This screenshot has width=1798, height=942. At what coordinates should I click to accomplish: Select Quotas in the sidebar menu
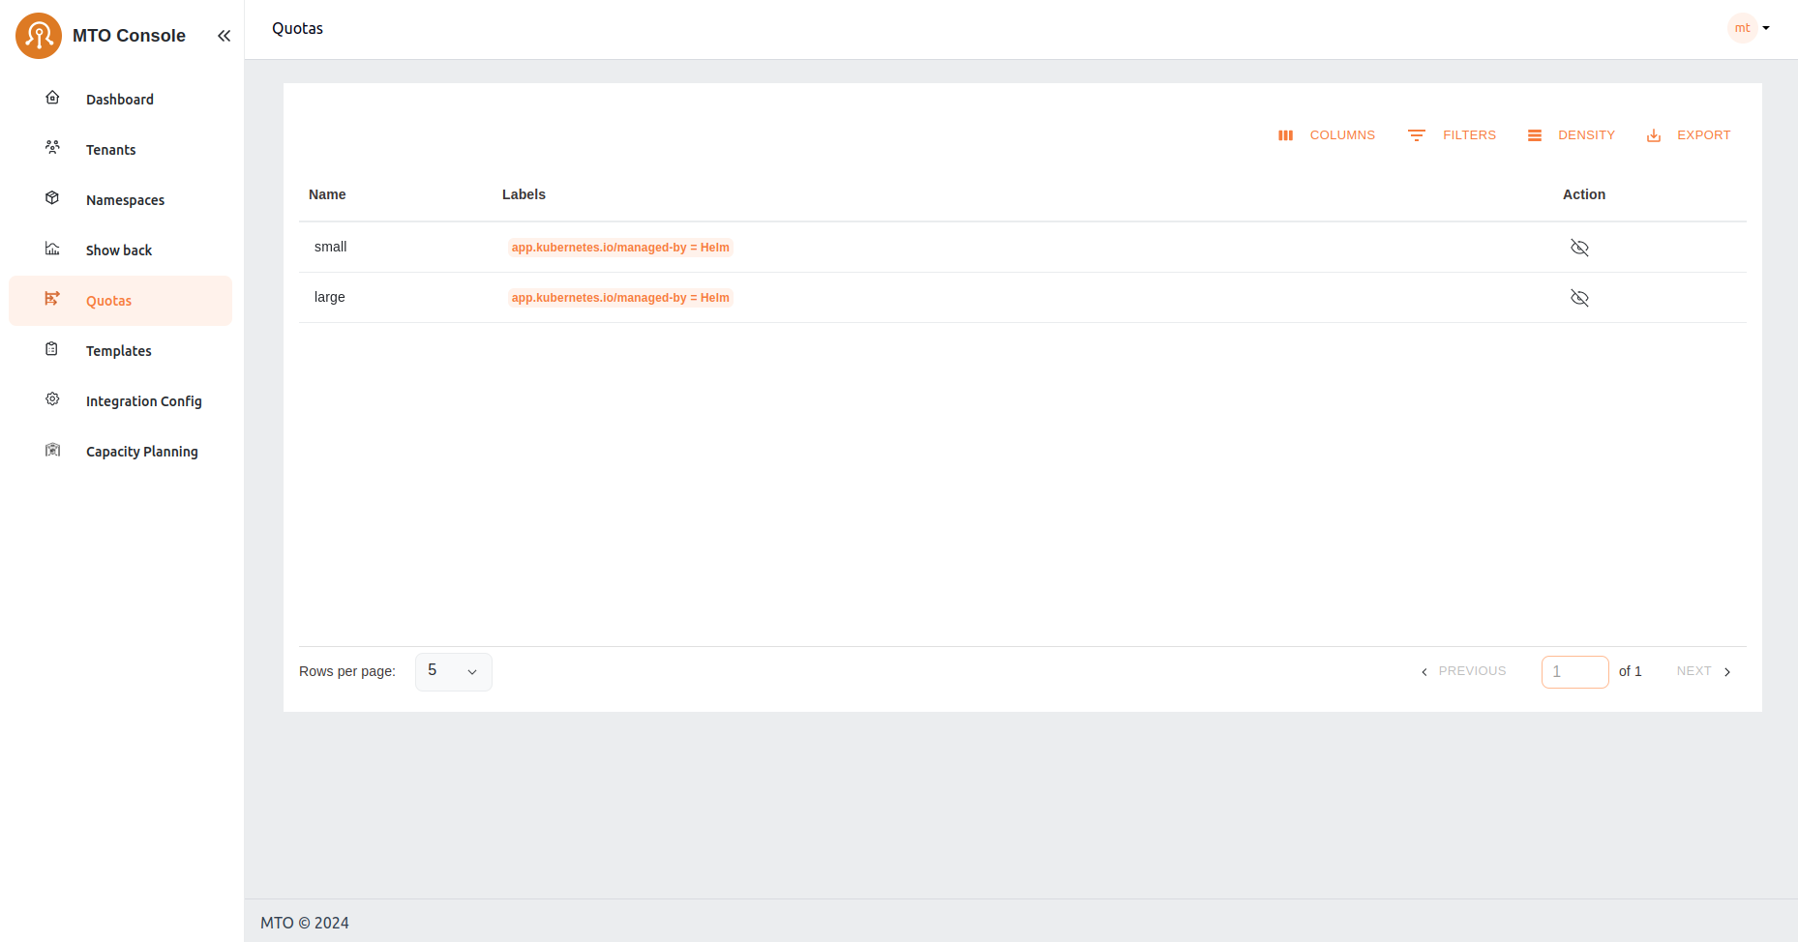(108, 301)
